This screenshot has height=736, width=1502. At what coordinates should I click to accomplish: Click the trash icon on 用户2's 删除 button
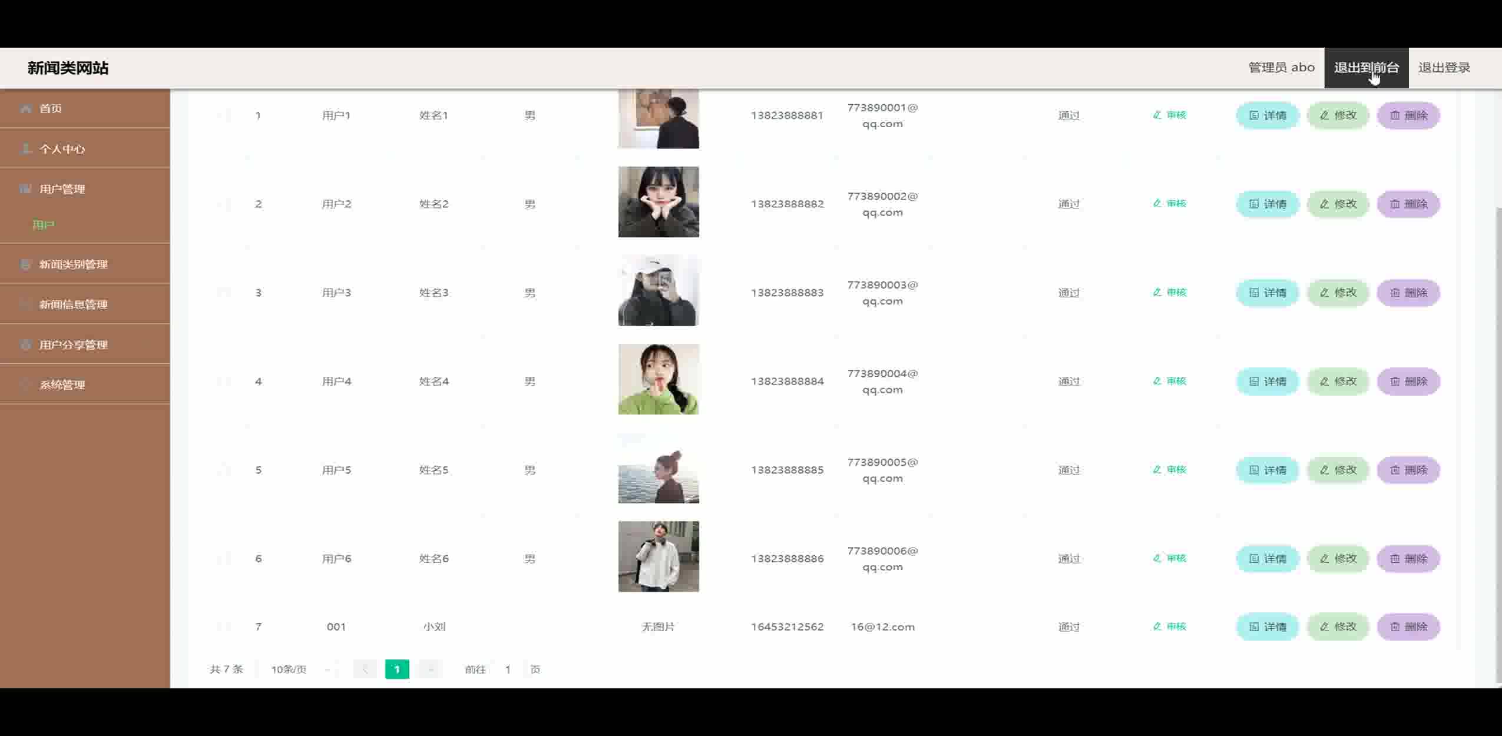1395,204
